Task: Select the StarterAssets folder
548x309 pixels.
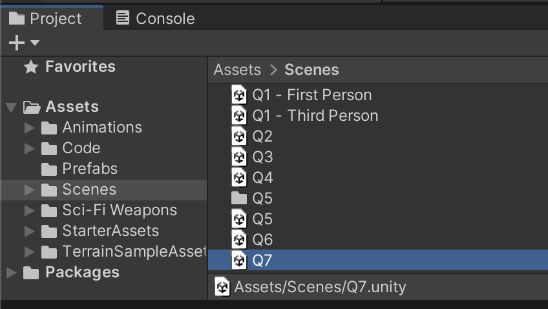Action: pos(110,231)
